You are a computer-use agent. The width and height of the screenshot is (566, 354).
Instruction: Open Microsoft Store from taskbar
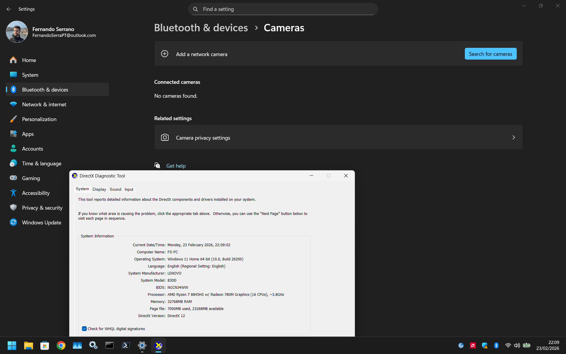click(x=45, y=345)
